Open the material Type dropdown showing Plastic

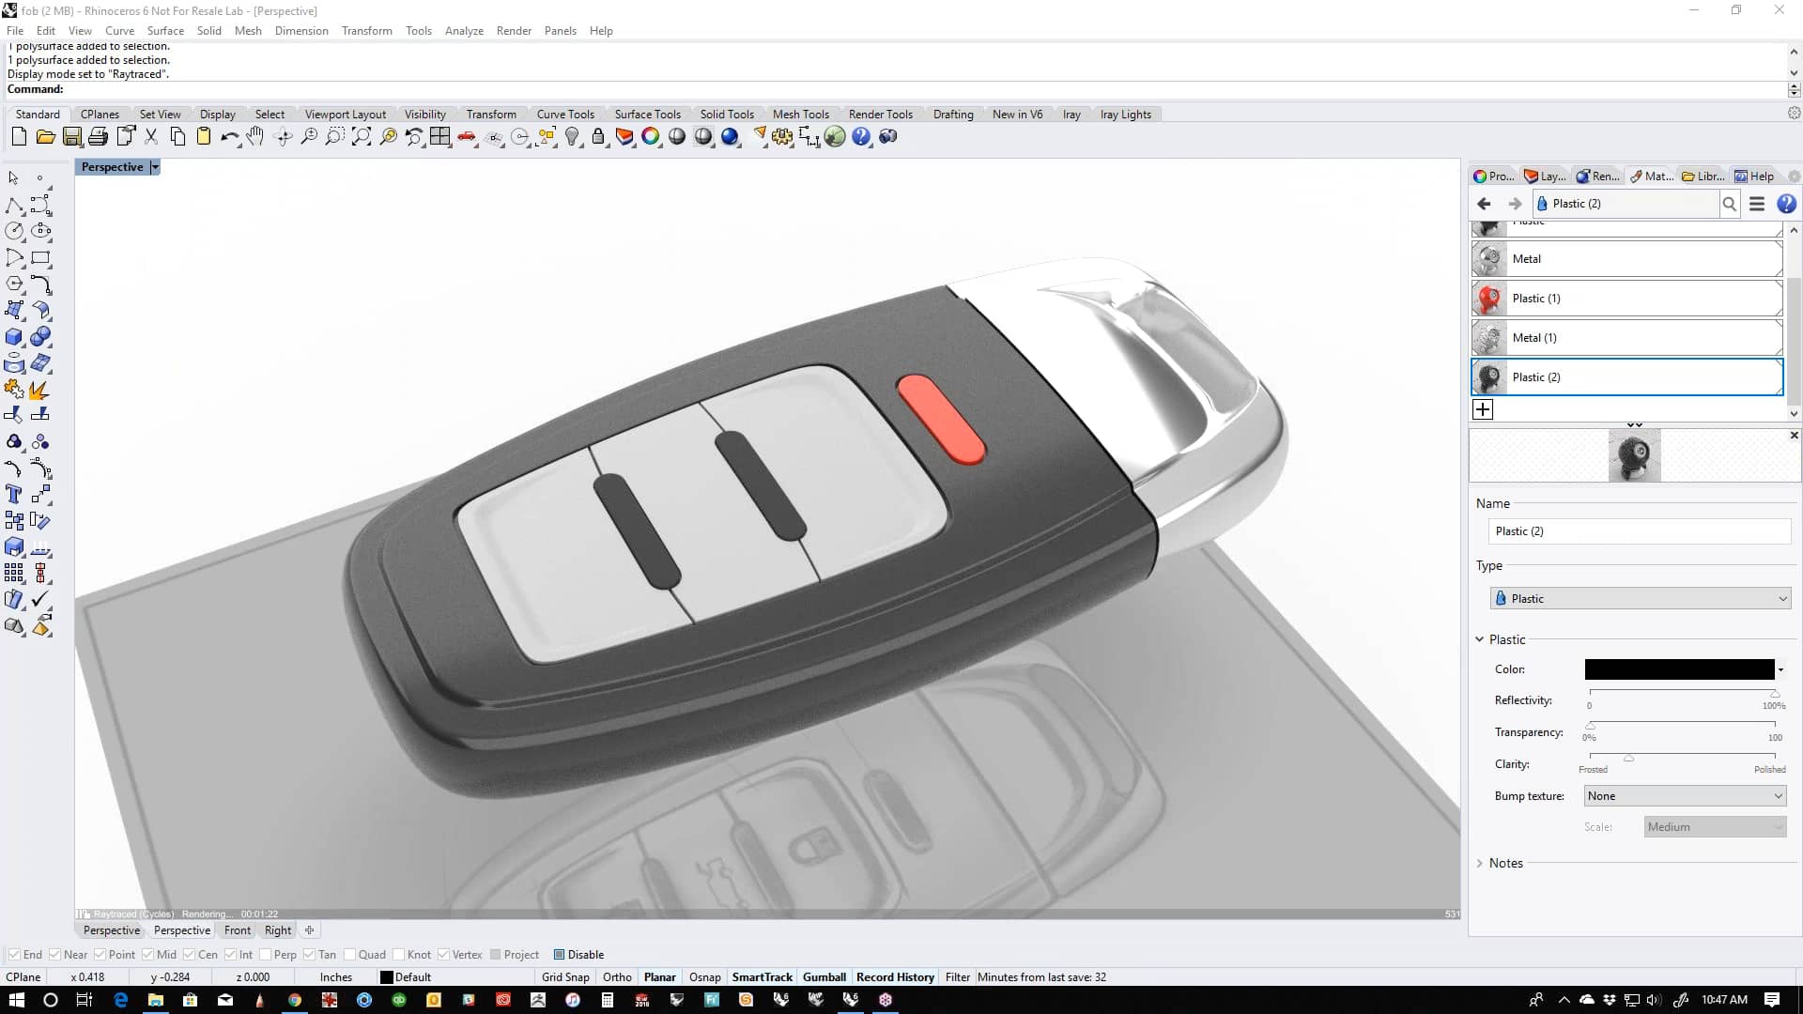pyautogui.click(x=1640, y=598)
